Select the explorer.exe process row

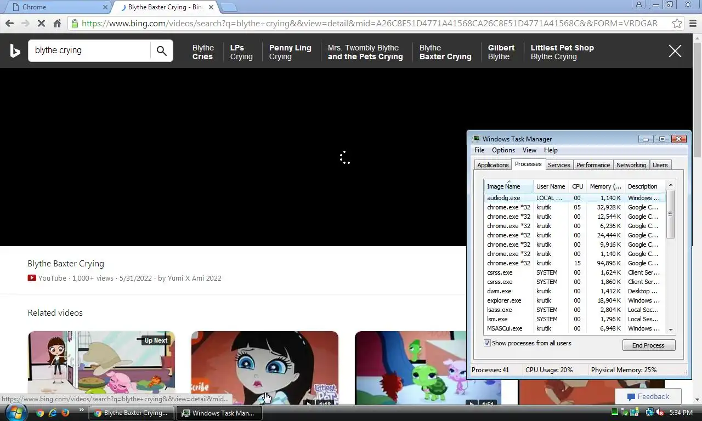(575, 300)
